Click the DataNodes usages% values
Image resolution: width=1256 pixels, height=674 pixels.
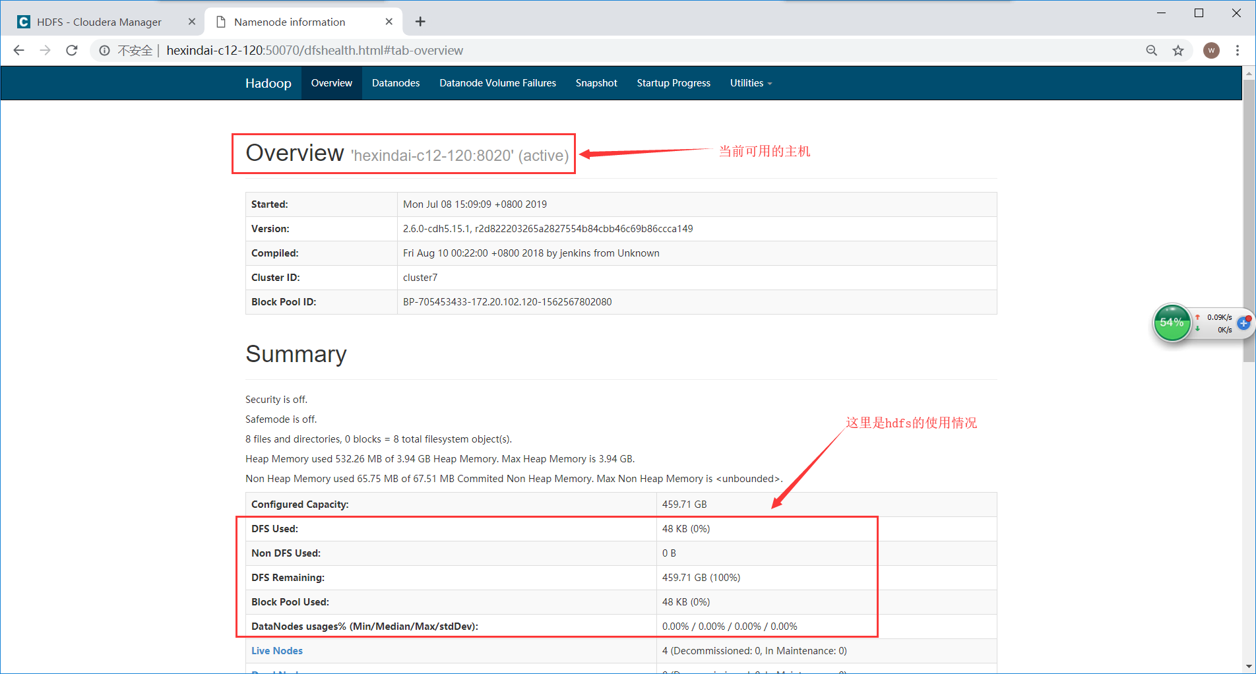(x=730, y=627)
